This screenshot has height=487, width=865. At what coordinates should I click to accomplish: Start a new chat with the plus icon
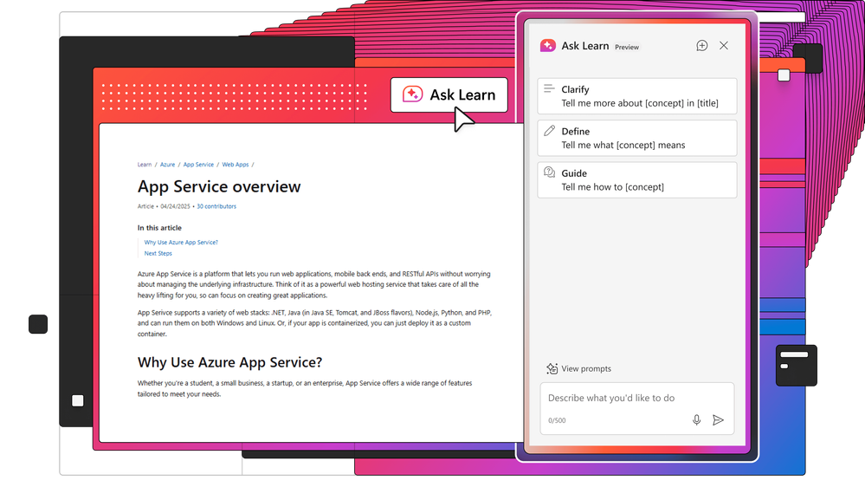[x=701, y=46]
